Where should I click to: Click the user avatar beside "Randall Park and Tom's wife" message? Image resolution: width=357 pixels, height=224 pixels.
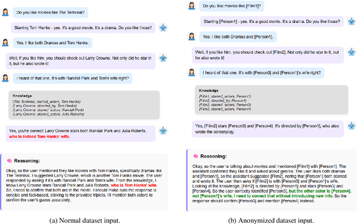(5, 78)
